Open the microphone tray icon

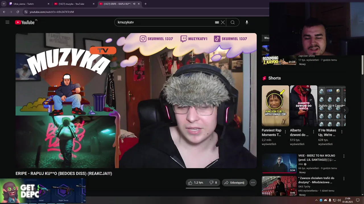tap(330, 200)
